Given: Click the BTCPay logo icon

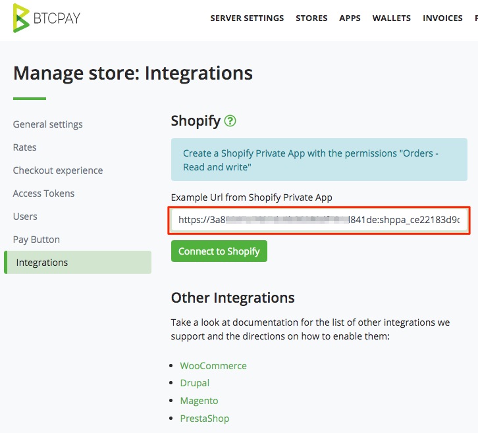Looking at the screenshot, I should (21, 18).
